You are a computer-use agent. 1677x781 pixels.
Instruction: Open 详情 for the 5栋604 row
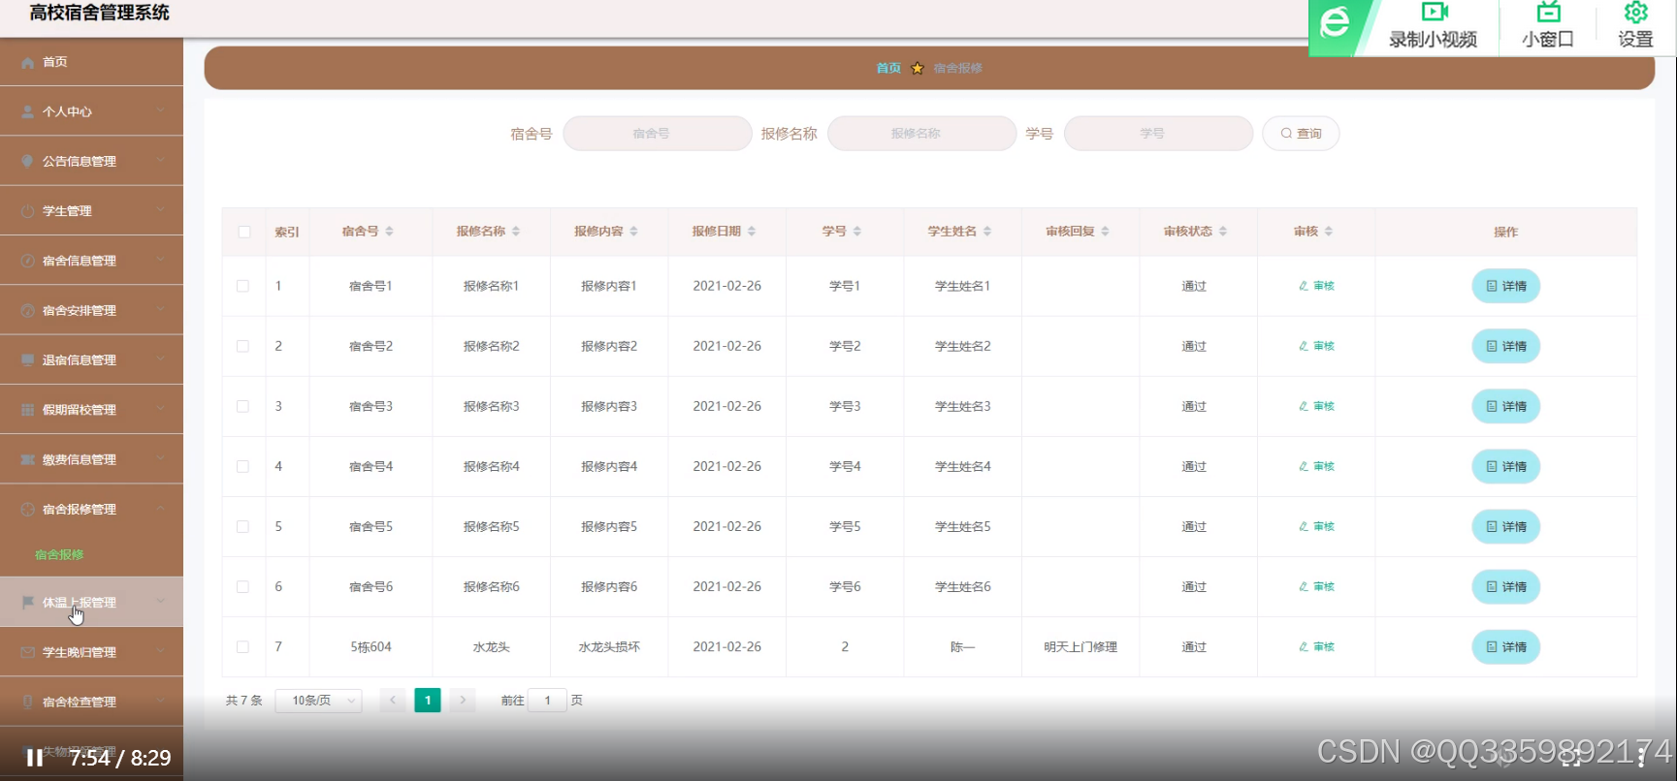point(1505,646)
